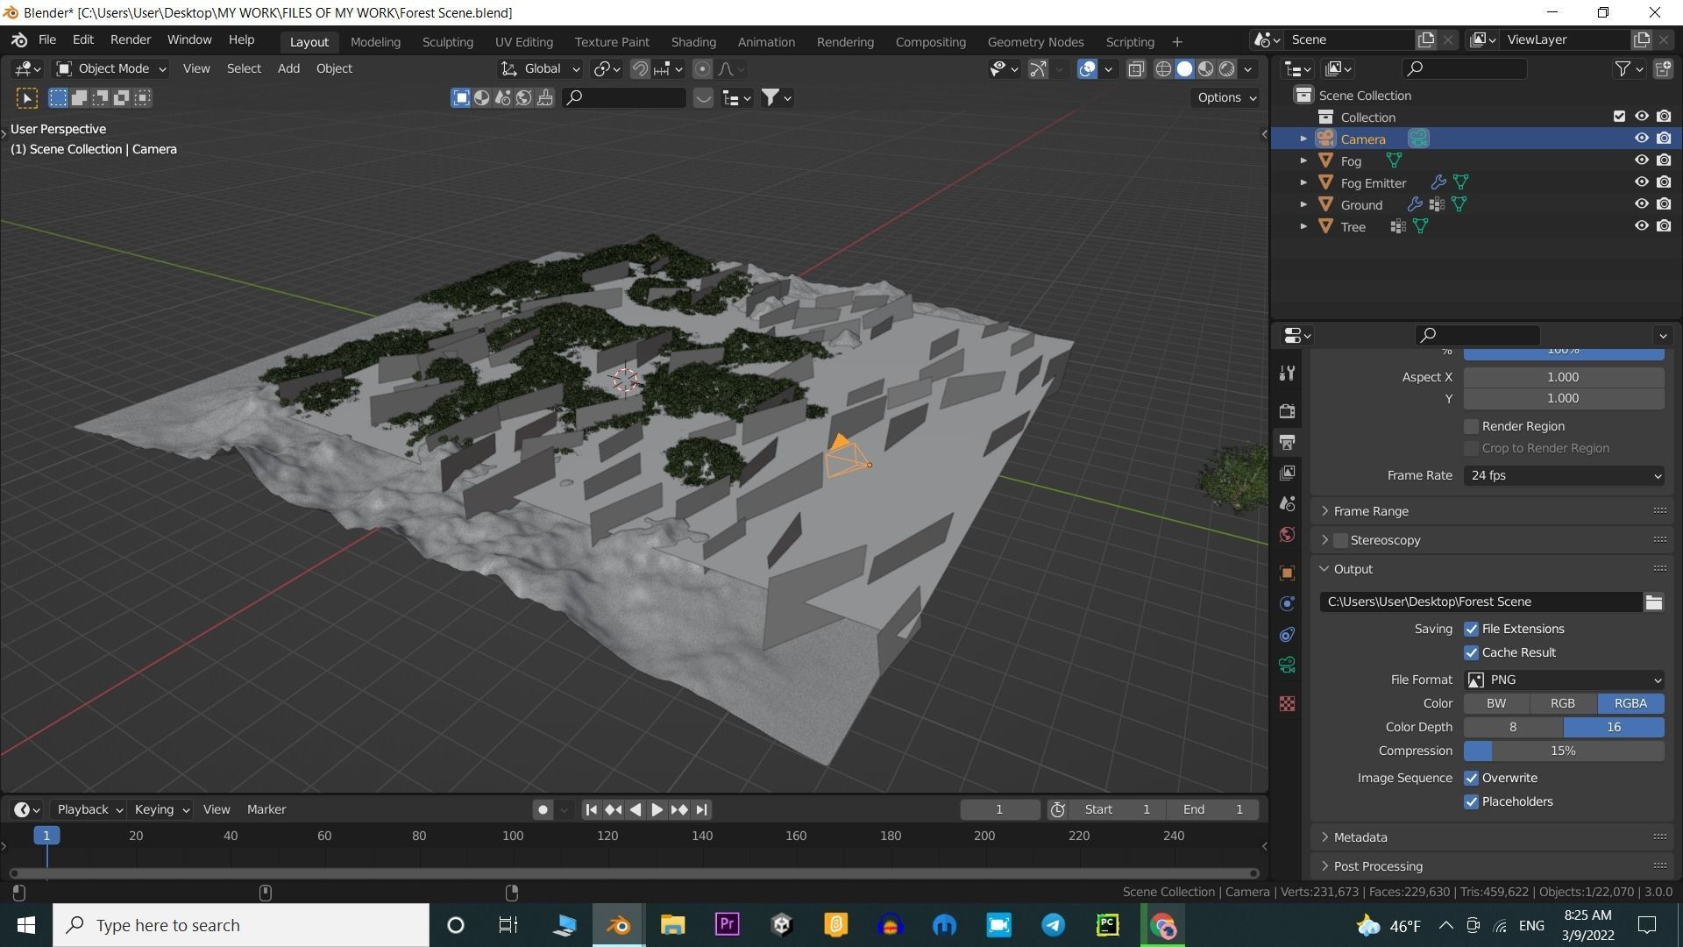
Task: Open the Camera data properties tab icon
Action: (x=1287, y=665)
